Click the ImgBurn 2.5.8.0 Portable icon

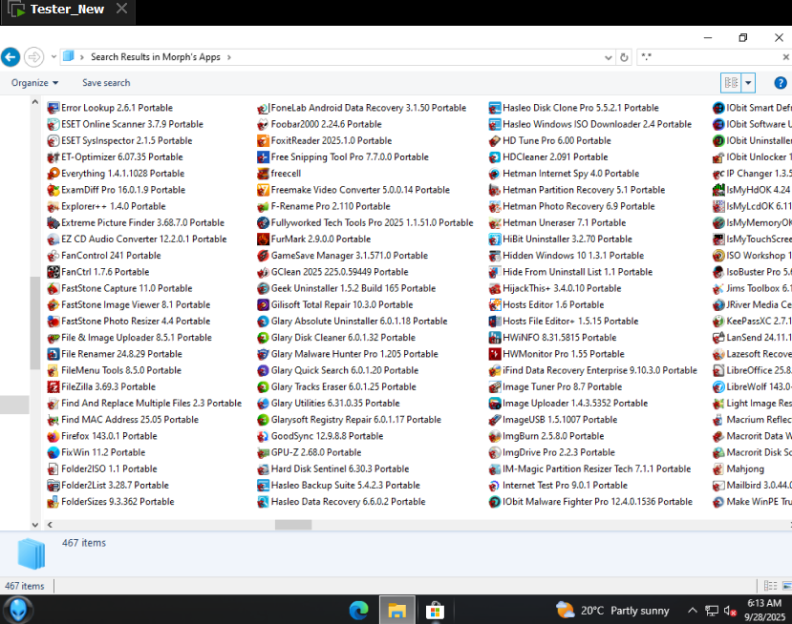pyautogui.click(x=495, y=436)
